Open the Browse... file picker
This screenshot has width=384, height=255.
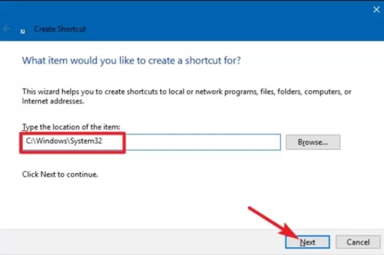click(313, 142)
